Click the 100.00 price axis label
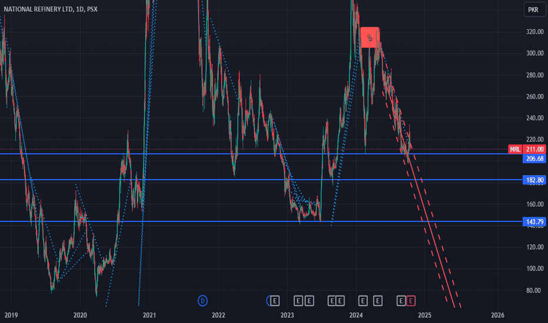 (535, 268)
